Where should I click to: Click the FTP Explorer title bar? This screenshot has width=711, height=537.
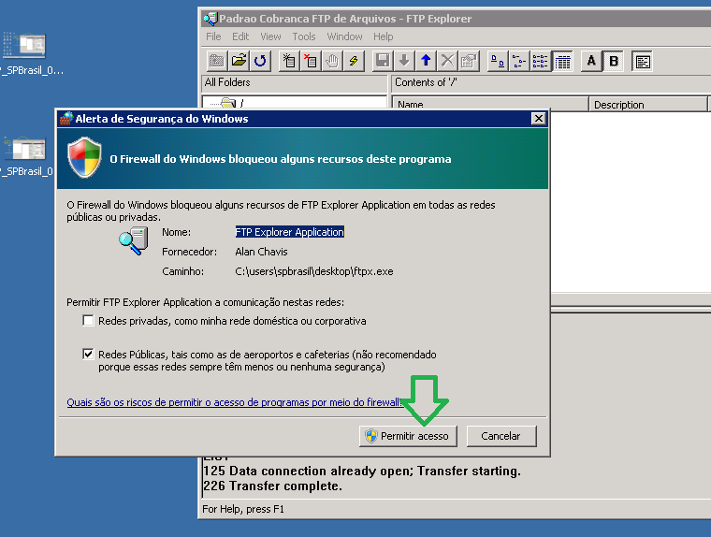456,19
